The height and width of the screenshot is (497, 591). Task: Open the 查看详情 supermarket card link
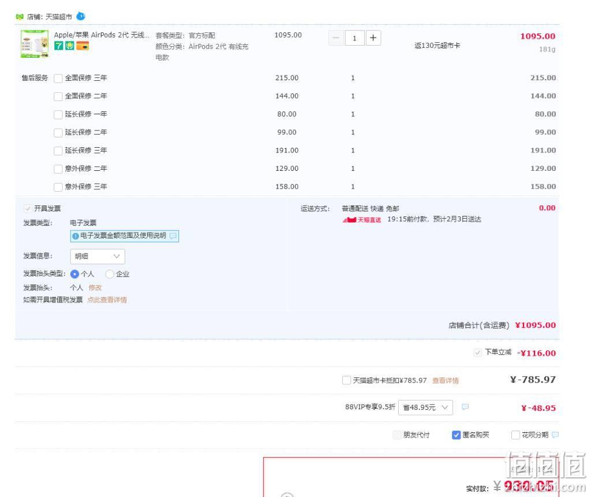[446, 380]
